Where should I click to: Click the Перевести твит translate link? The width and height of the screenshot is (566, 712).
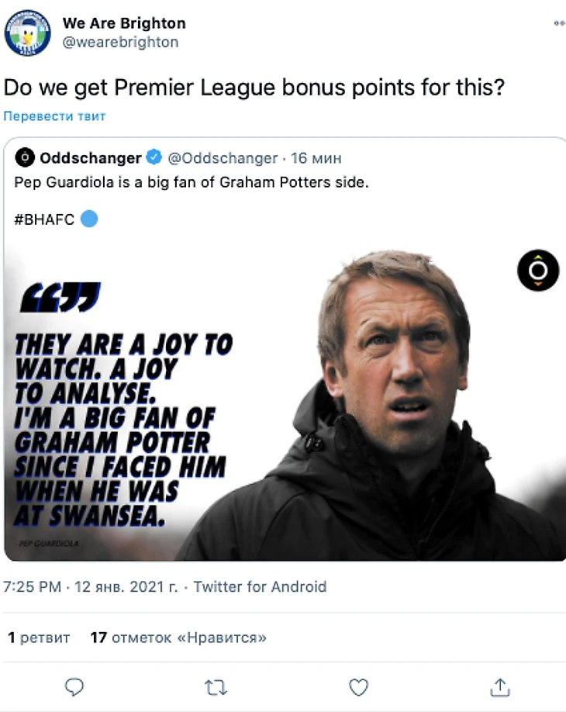click(x=54, y=116)
